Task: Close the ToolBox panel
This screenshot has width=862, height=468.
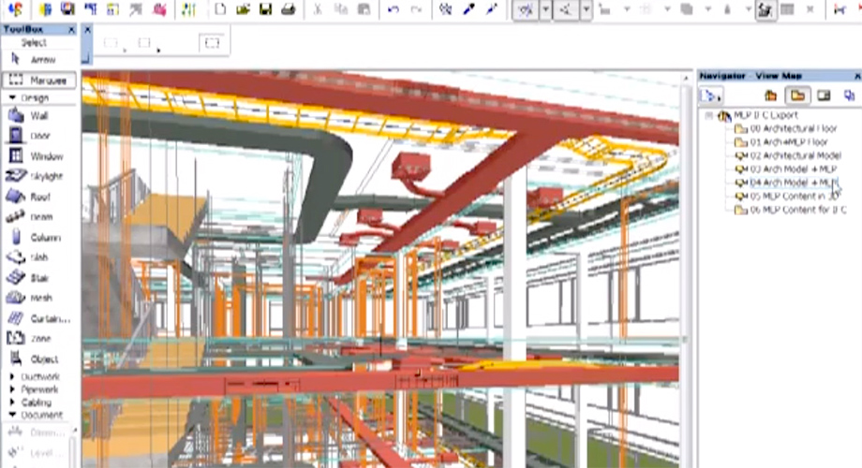Action: point(71,30)
